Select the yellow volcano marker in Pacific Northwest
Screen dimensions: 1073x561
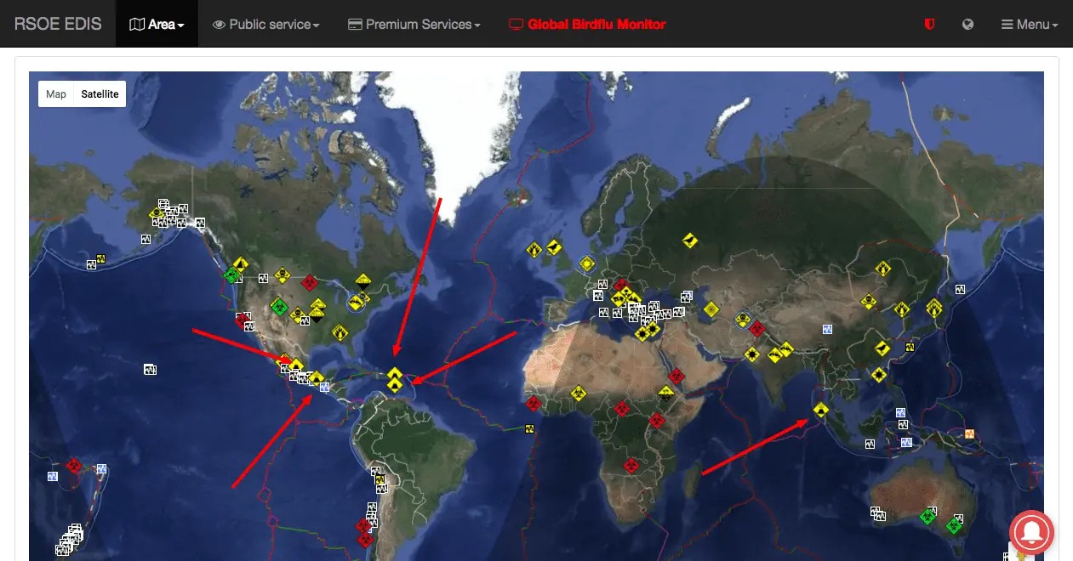(x=241, y=264)
